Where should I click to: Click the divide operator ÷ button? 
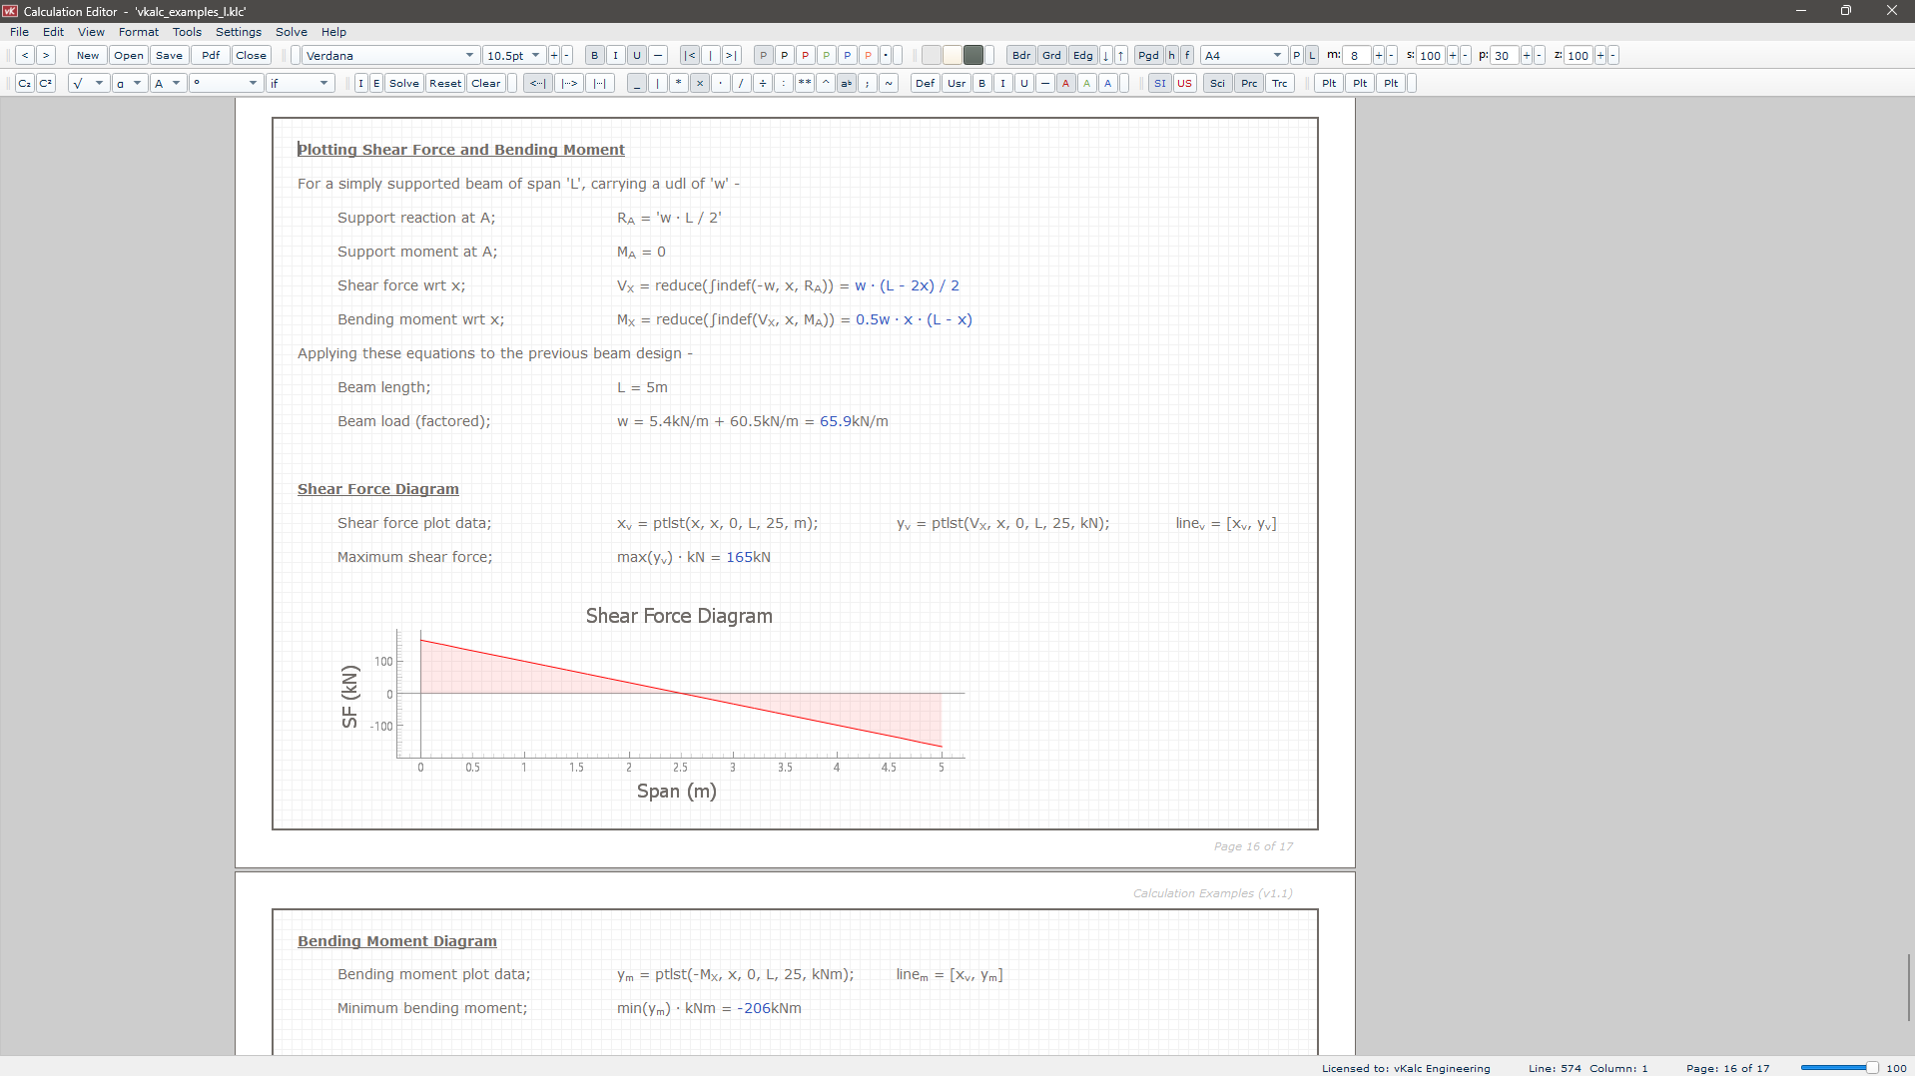click(763, 84)
